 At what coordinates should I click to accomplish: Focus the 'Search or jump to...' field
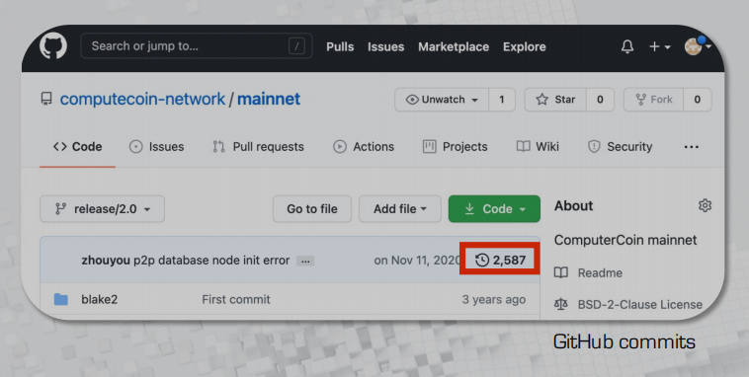click(x=197, y=46)
